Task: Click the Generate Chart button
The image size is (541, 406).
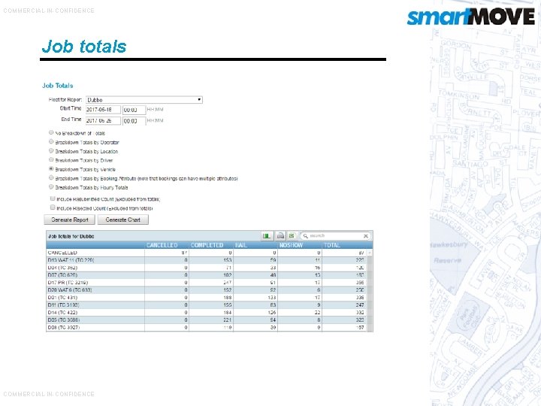Action: (122, 220)
